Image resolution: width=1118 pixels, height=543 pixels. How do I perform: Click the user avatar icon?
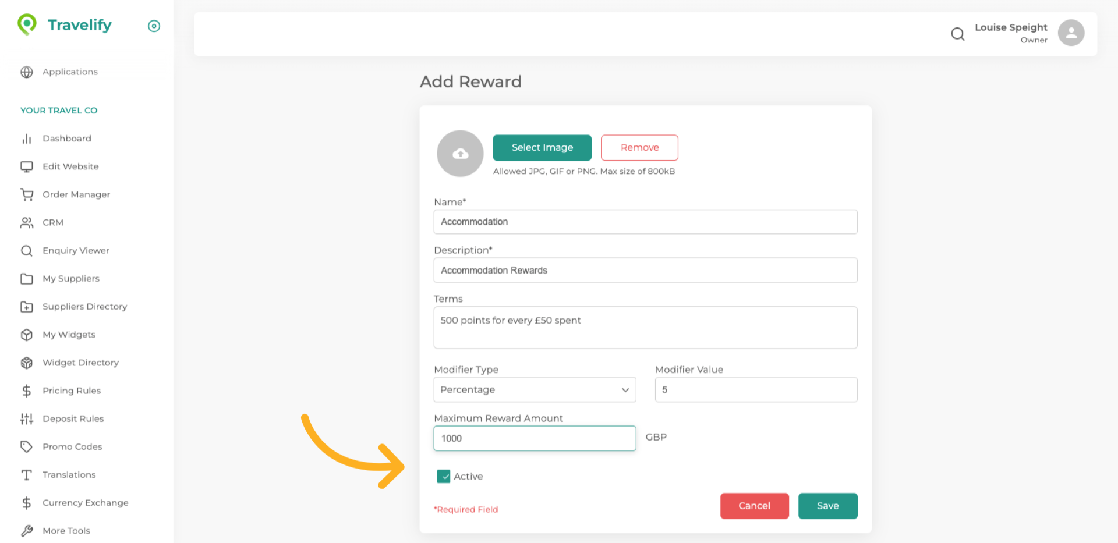point(1070,33)
